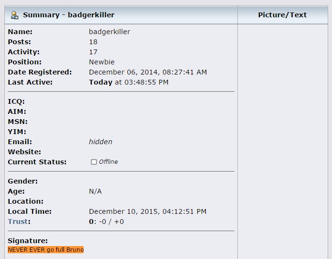Click the Age value N/A
332x259 pixels.
(95, 191)
